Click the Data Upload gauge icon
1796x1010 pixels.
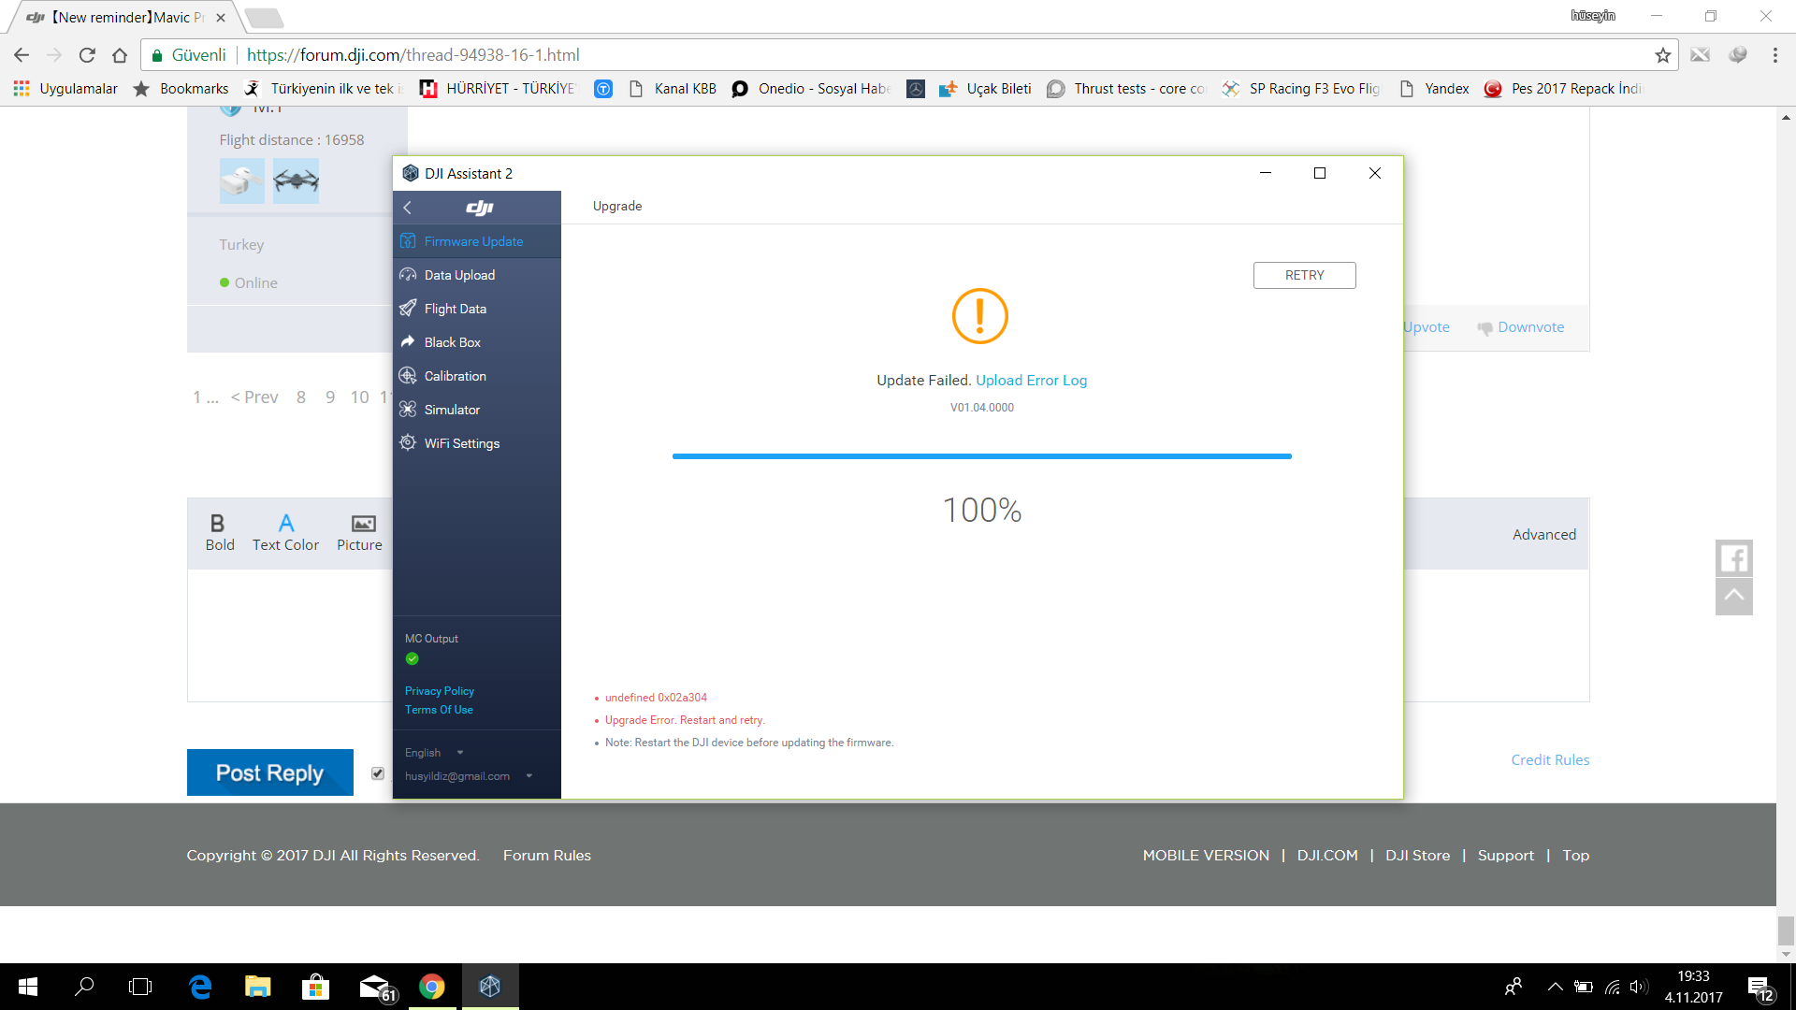tap(408, 275)
